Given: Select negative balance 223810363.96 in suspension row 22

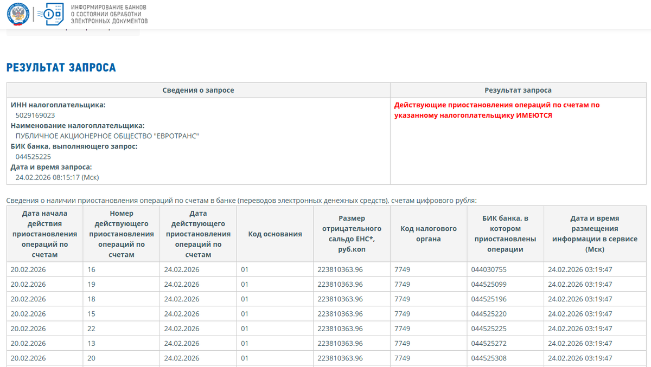Looking at the screenshot, I should tap(340, 329).
